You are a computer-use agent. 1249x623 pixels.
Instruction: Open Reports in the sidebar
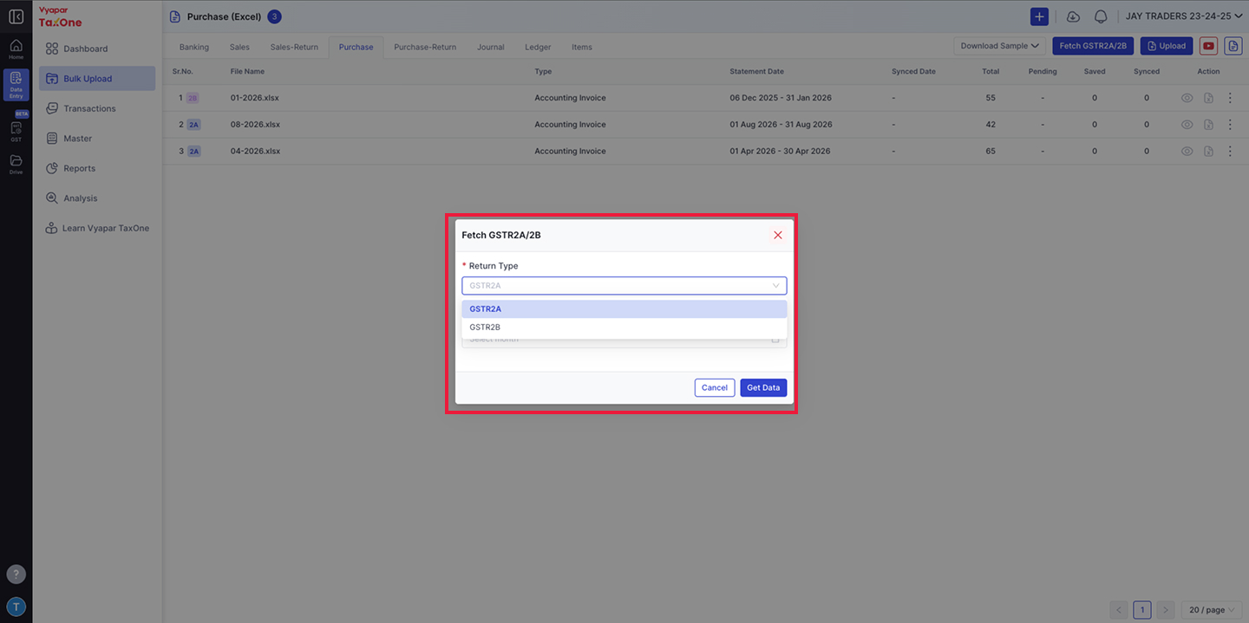(97, 168)
